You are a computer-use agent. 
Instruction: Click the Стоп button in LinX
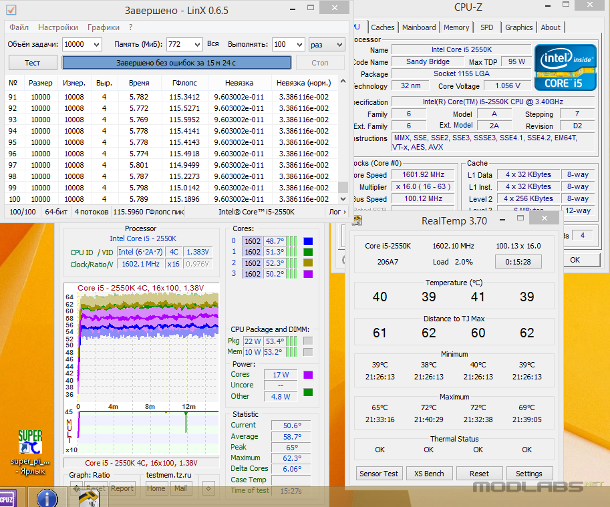click(320, 63)
